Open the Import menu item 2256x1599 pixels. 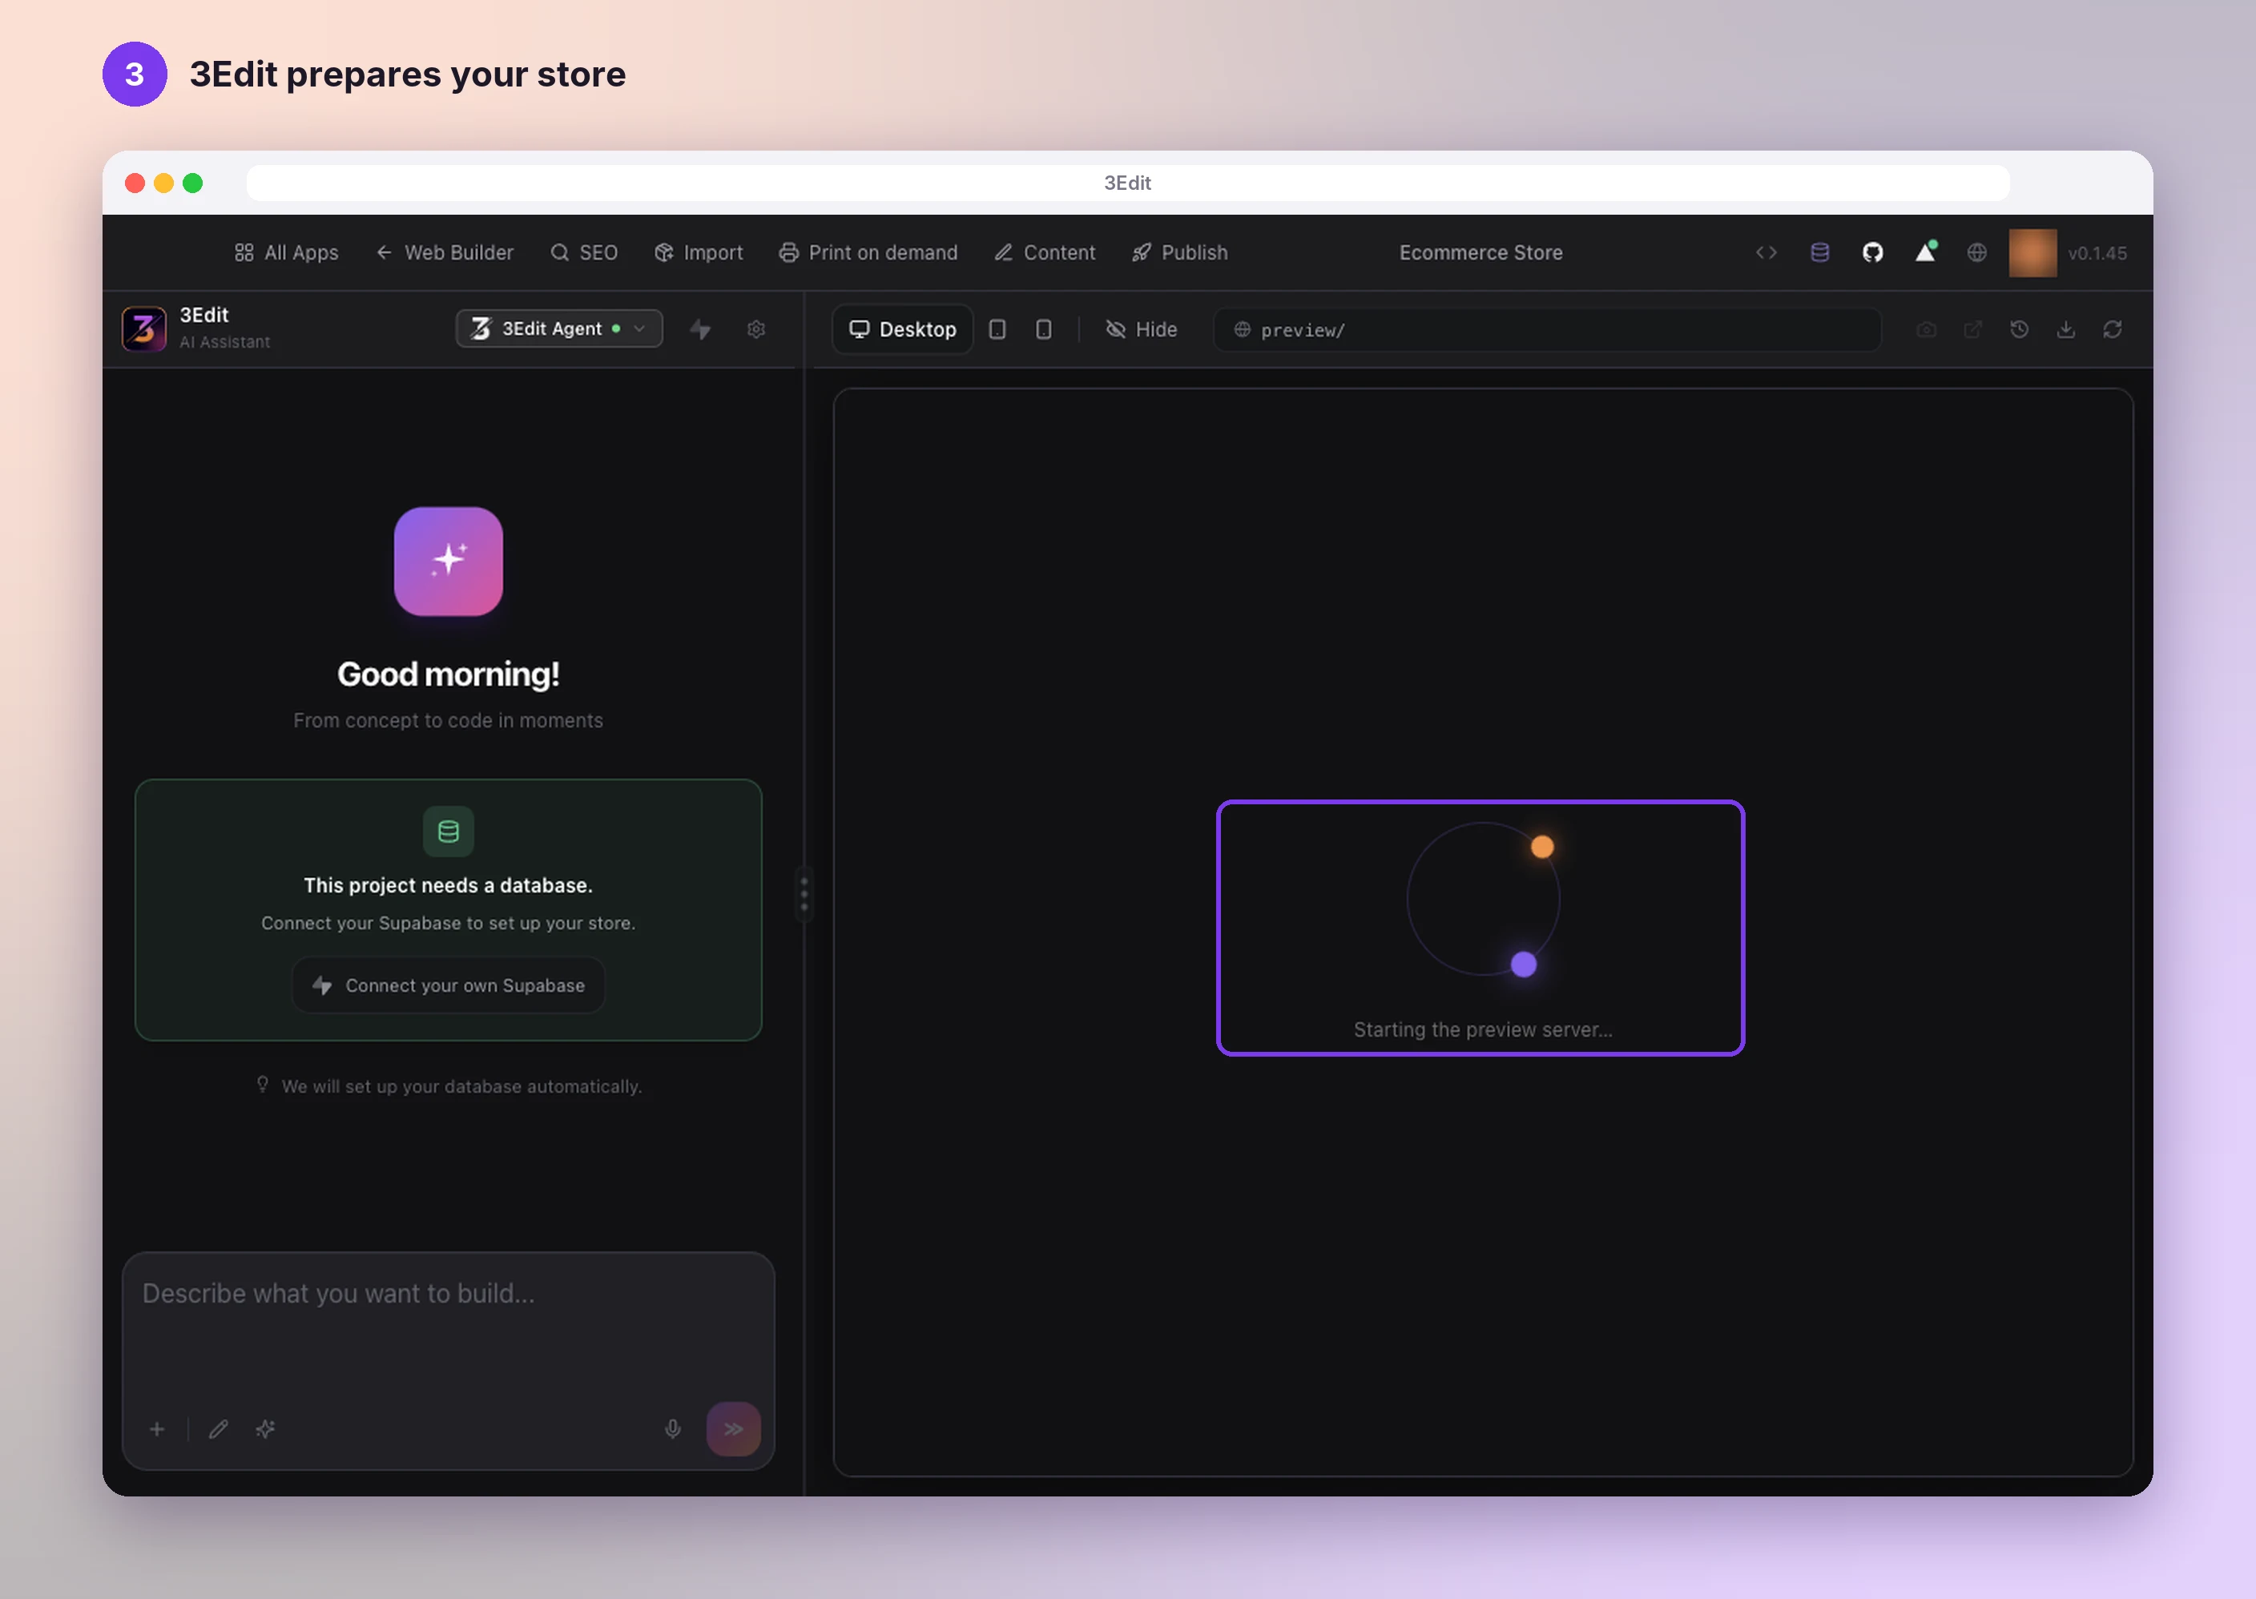click(699, 253)
